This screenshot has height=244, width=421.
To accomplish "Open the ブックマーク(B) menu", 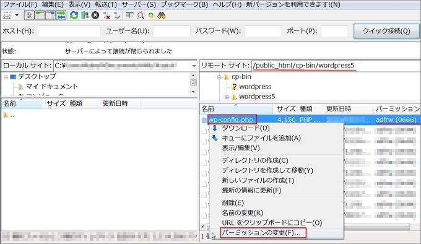I will click(184, 4).
